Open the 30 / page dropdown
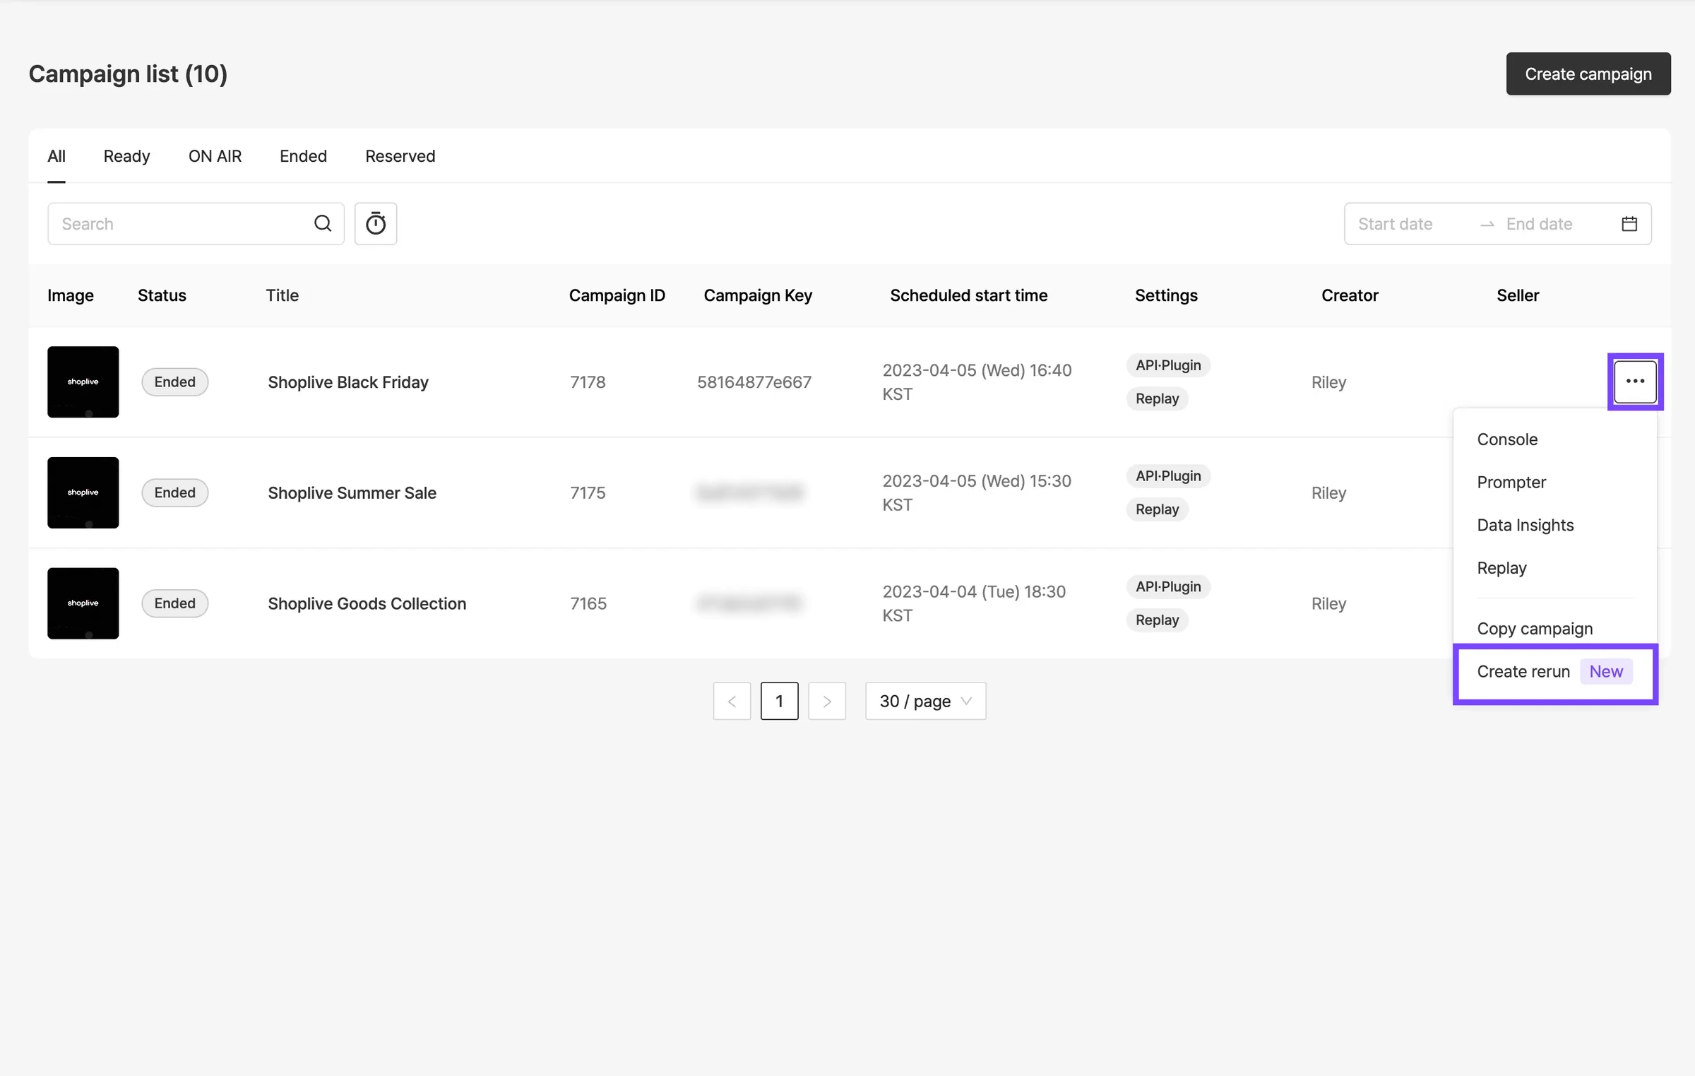The height and width of the screenshot is (1076, 1695). coord(926,701)
